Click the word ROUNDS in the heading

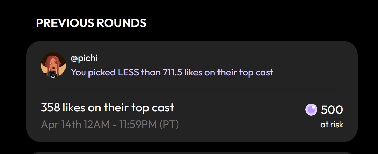[x=121, y=23]
